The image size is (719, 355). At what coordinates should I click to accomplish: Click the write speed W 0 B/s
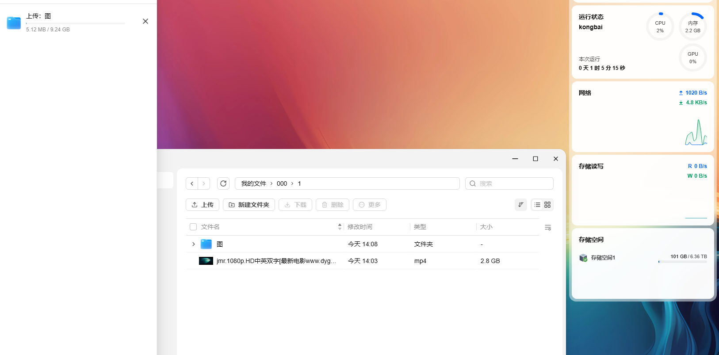click(697, 176)
